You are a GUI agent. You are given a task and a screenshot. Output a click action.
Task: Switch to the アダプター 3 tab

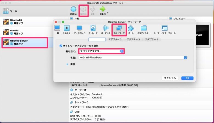[x=133, y=39]
